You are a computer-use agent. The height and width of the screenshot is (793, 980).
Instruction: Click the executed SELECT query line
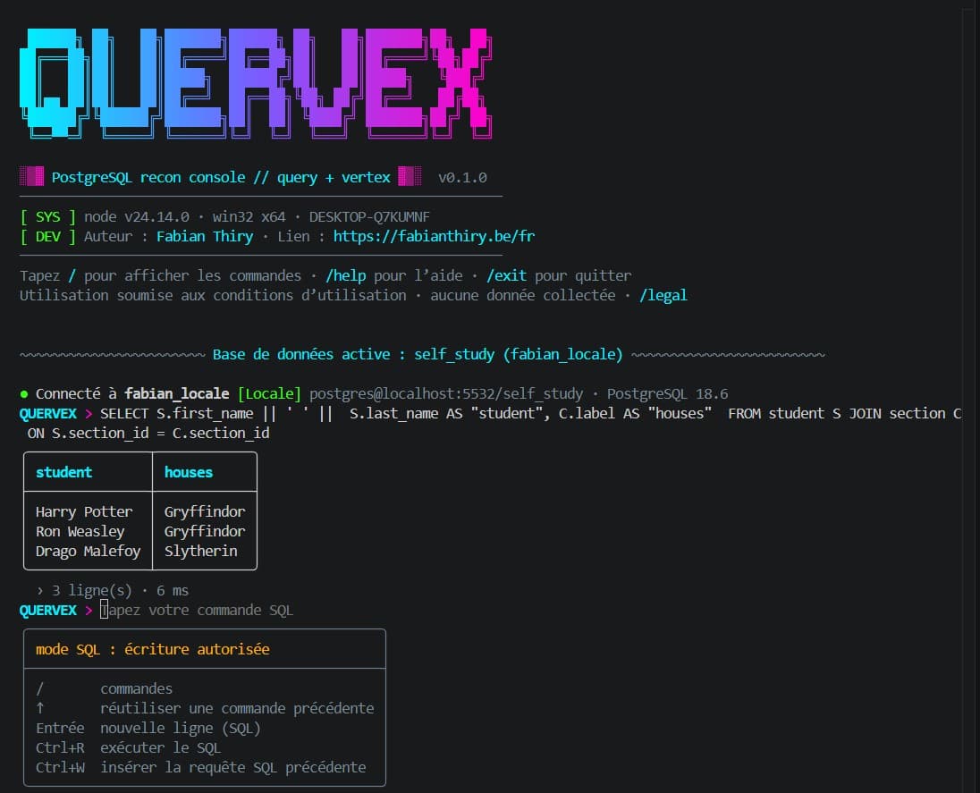[530, 414]
